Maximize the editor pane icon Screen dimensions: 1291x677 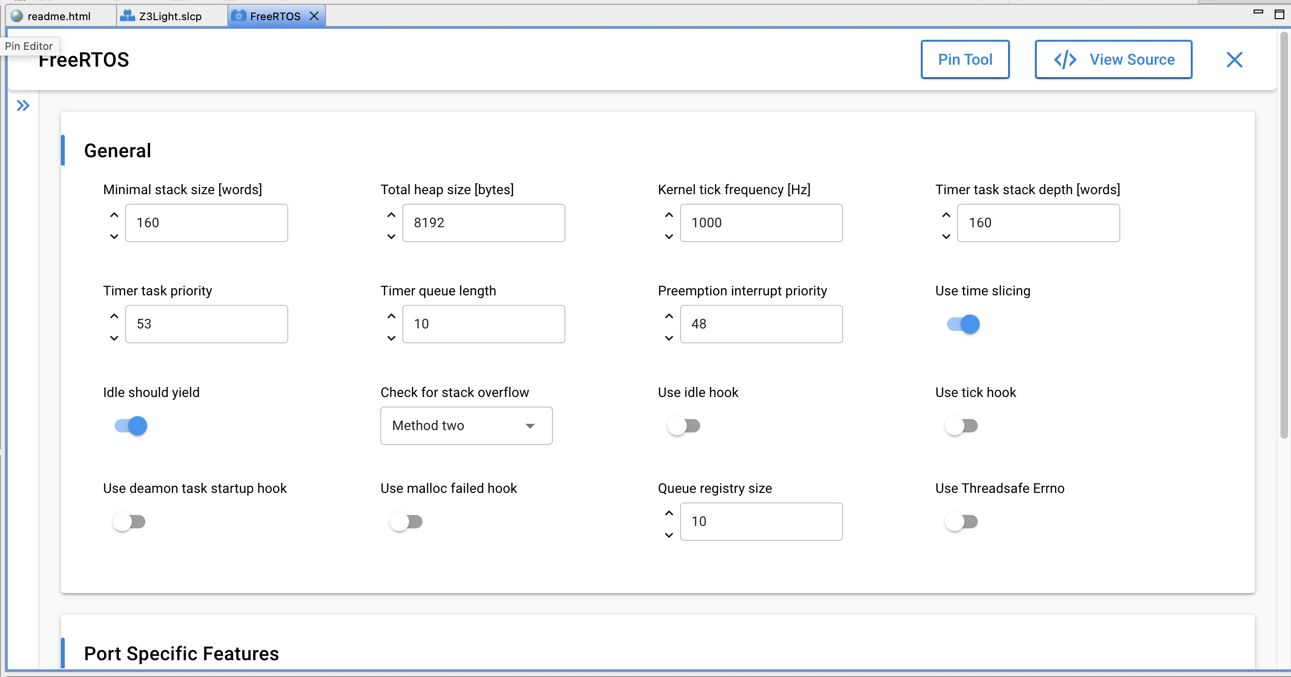coord(1279,14)
